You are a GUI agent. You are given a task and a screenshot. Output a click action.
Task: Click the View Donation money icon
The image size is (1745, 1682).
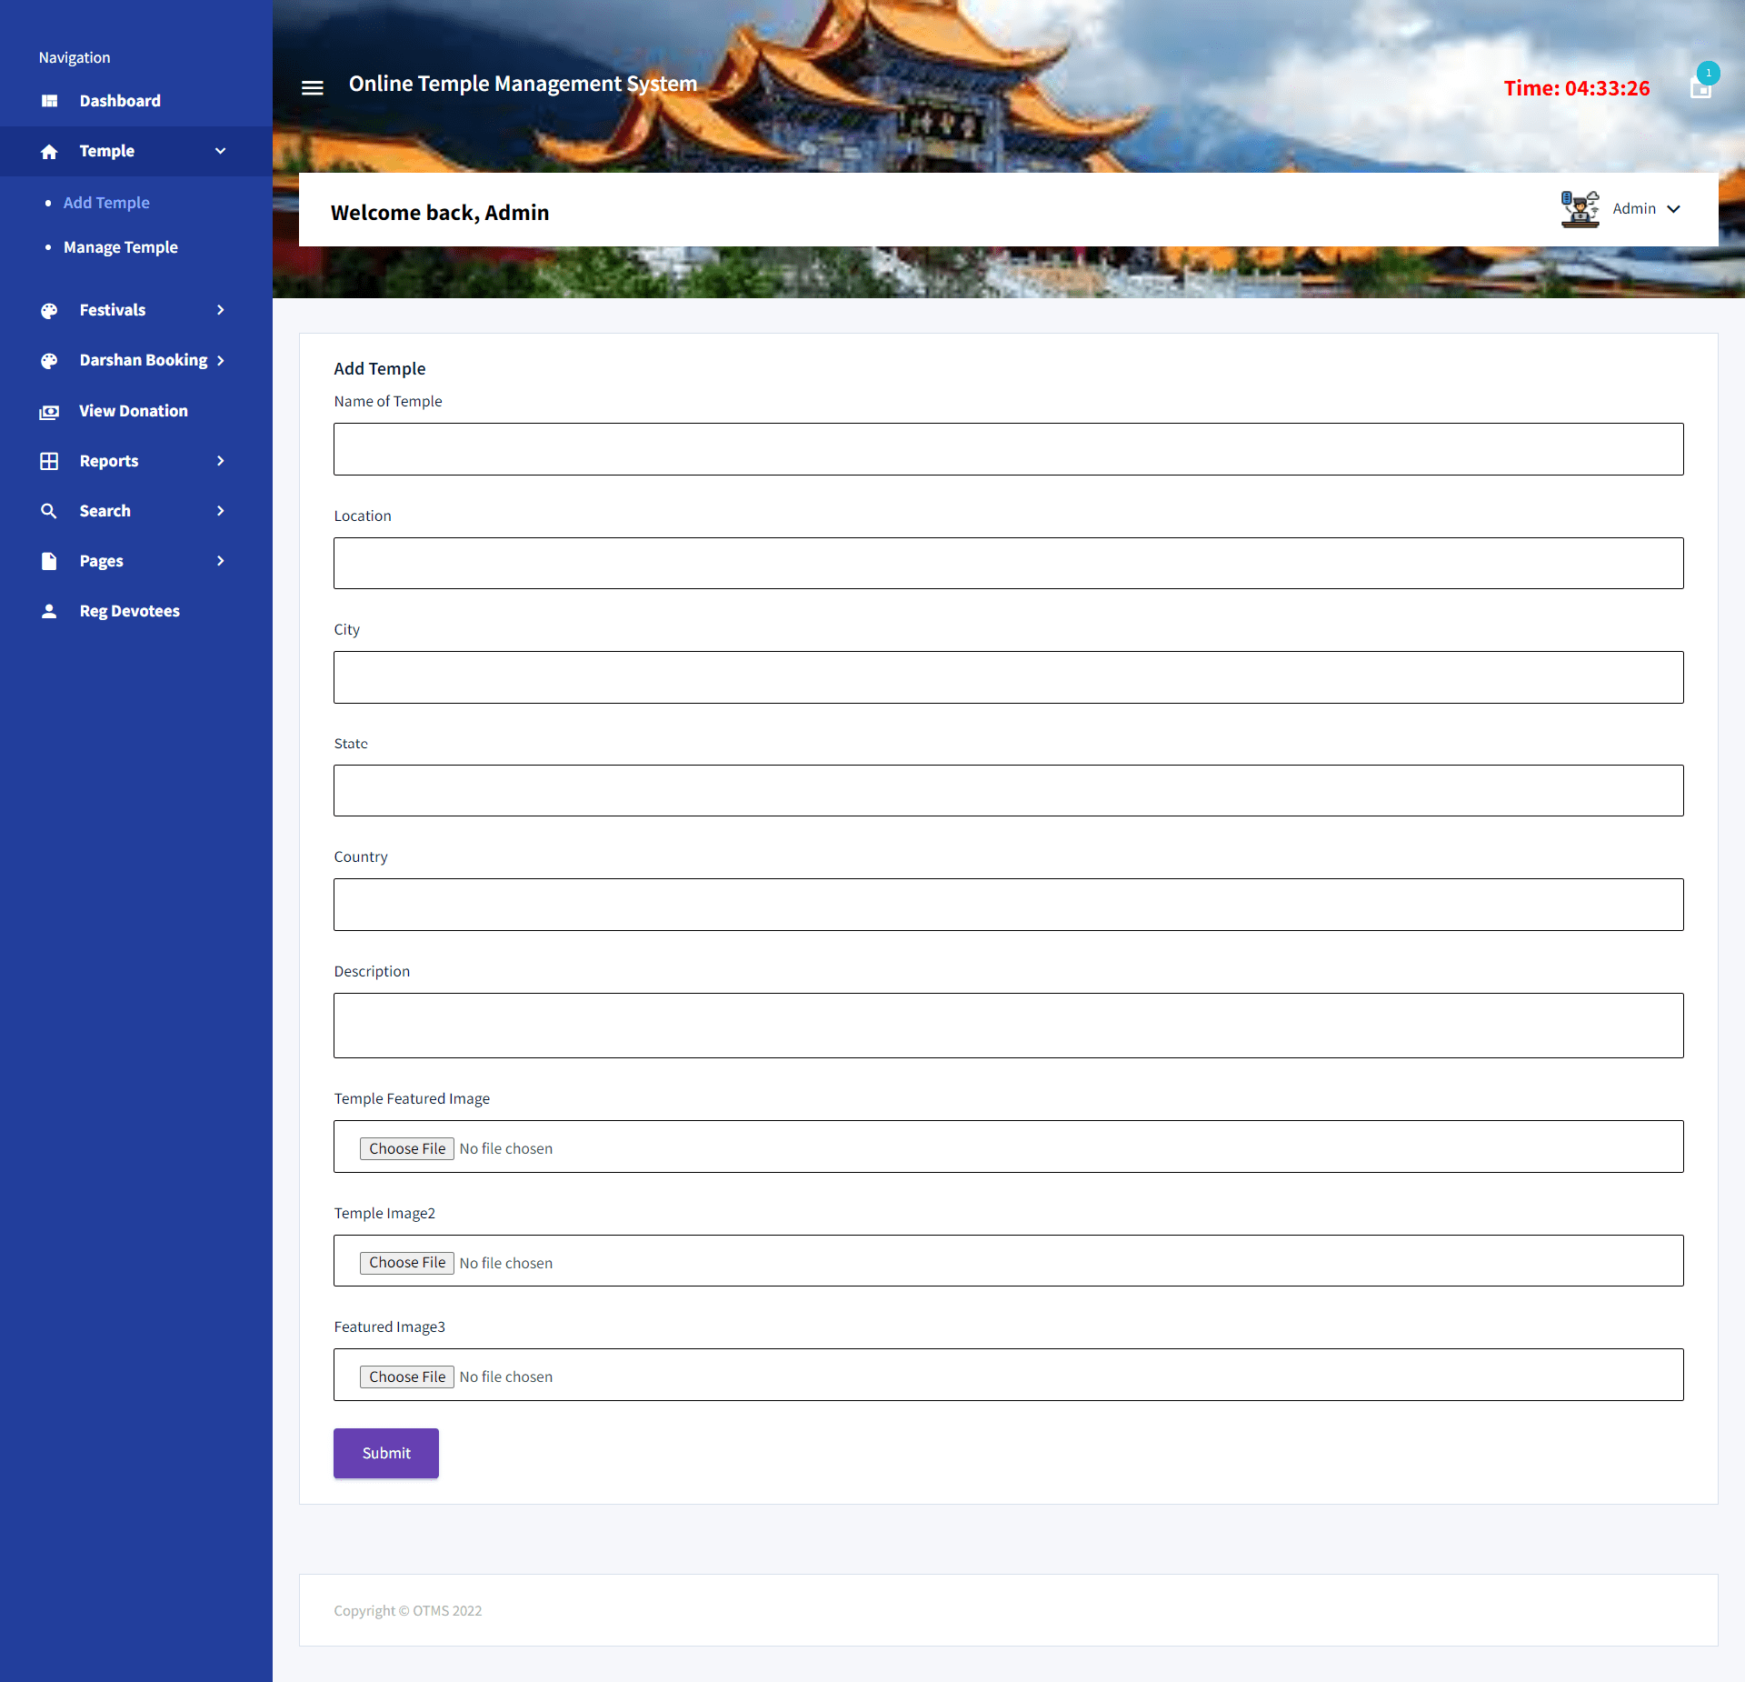(x=49, y=411)
